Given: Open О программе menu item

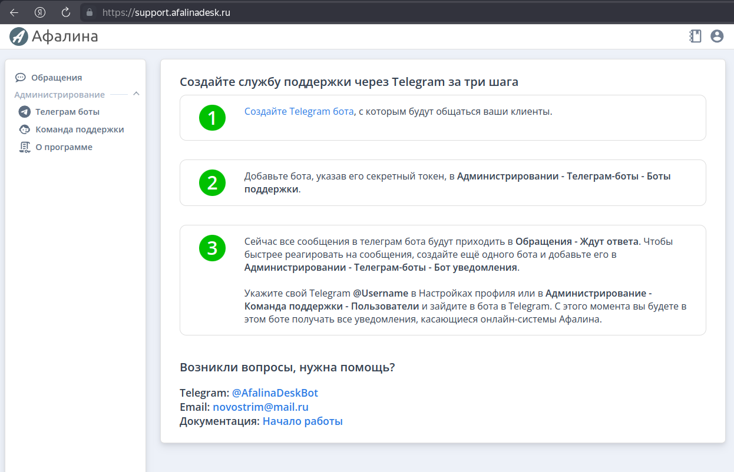Looking at the screenshot, I should 64,147.
